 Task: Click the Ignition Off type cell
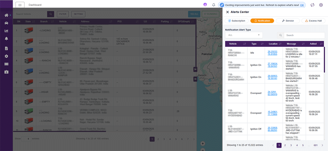(256, 129)
